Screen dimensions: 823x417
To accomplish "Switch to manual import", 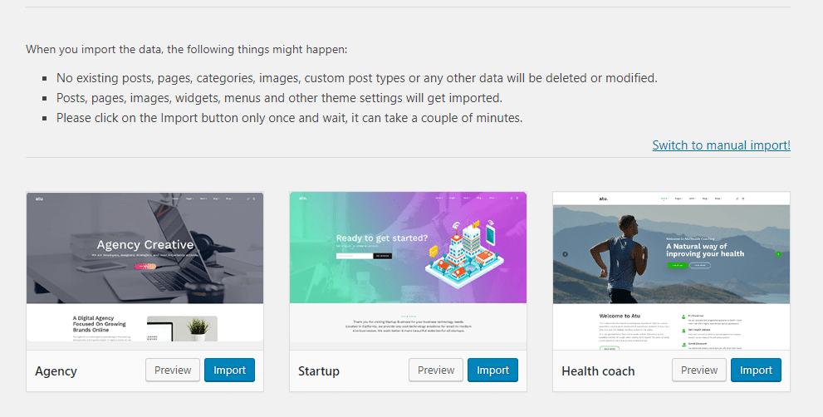I will pyautogui.click(x=721, y=145).
